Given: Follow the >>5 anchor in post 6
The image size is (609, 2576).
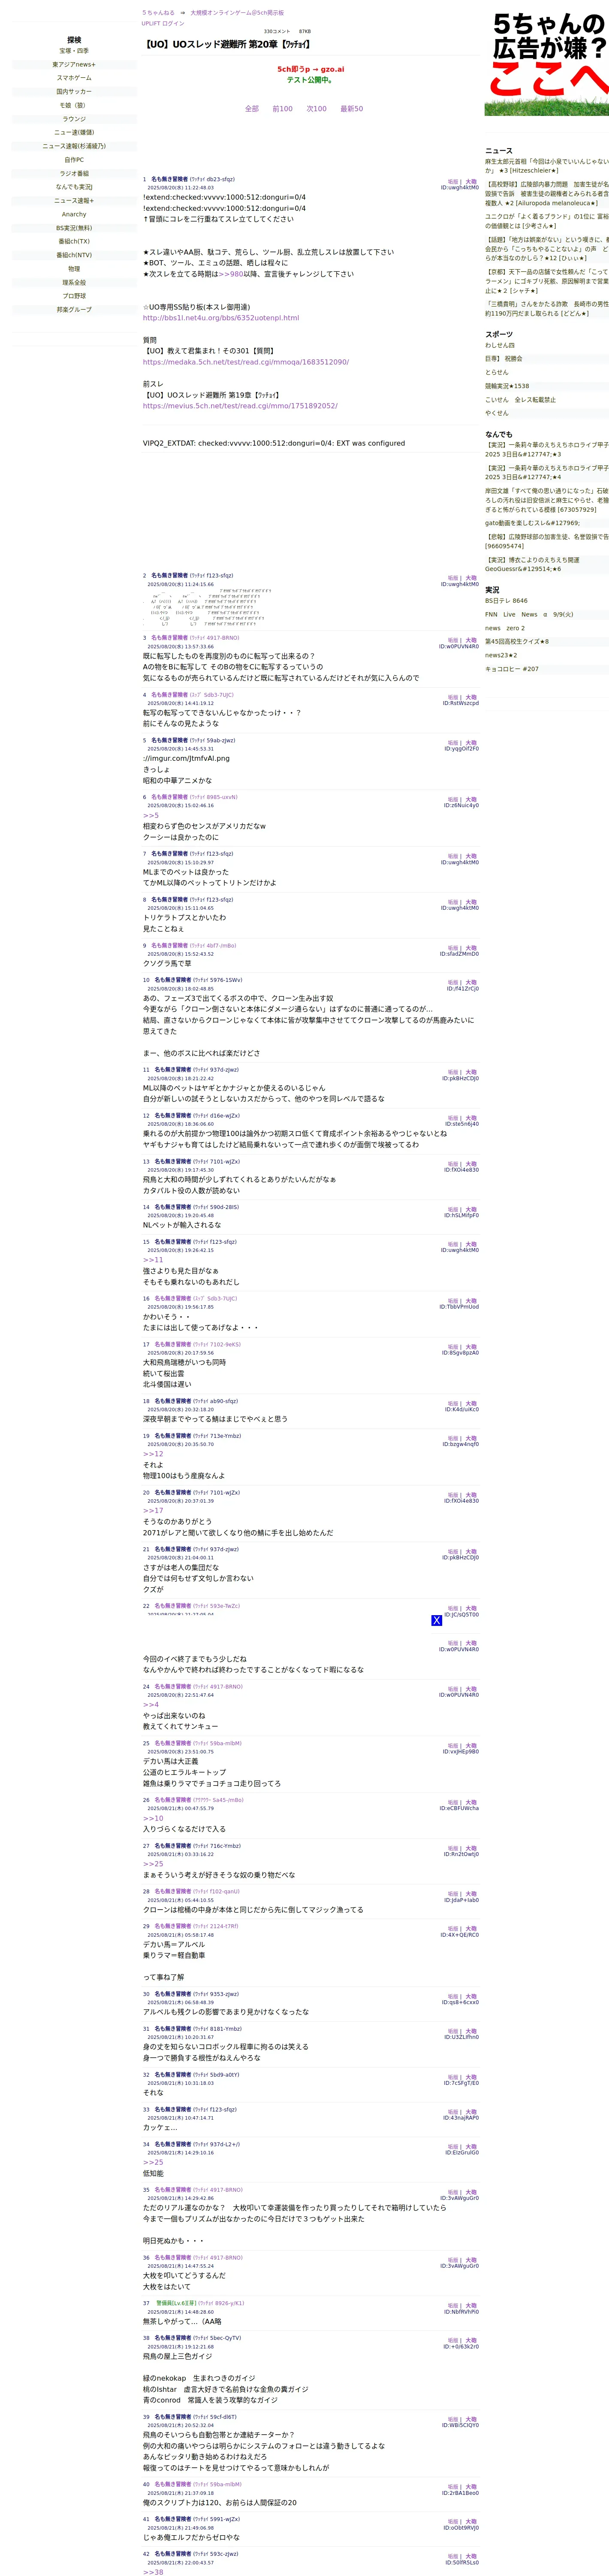Looking at the screenshot, I should (x=151, y=816).
